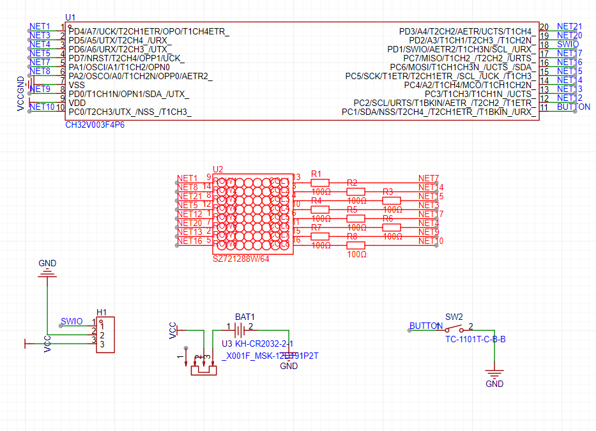Select resistor R4 symbol
Screen dimensions: 596x431
pos(320,209)
